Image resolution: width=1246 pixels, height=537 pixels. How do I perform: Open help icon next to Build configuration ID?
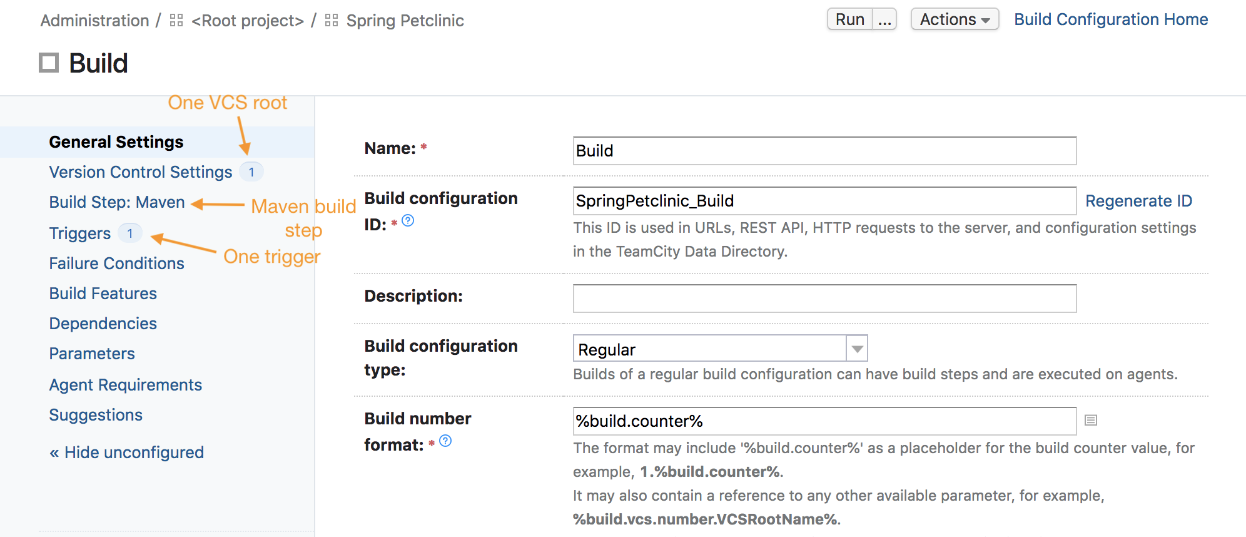point(408,220)
